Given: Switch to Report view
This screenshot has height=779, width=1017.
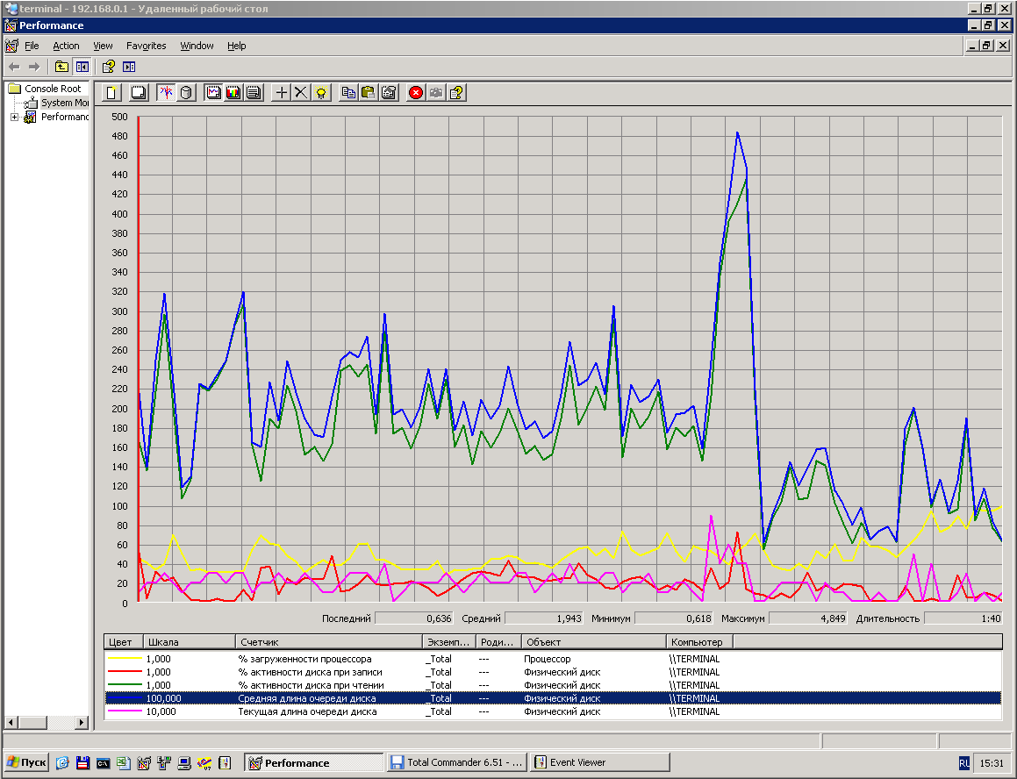Looking at the screenshot, I should click(x=253, y=92).
